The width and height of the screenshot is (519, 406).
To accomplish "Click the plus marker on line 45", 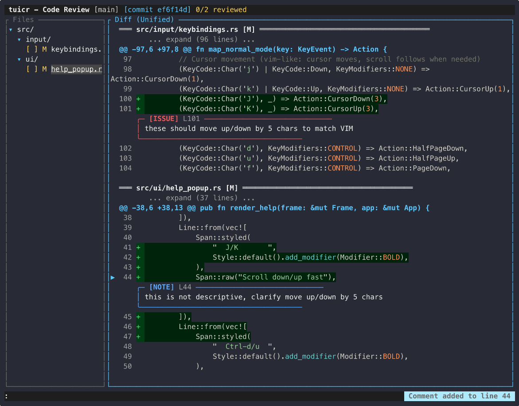I will click(138, 317).
